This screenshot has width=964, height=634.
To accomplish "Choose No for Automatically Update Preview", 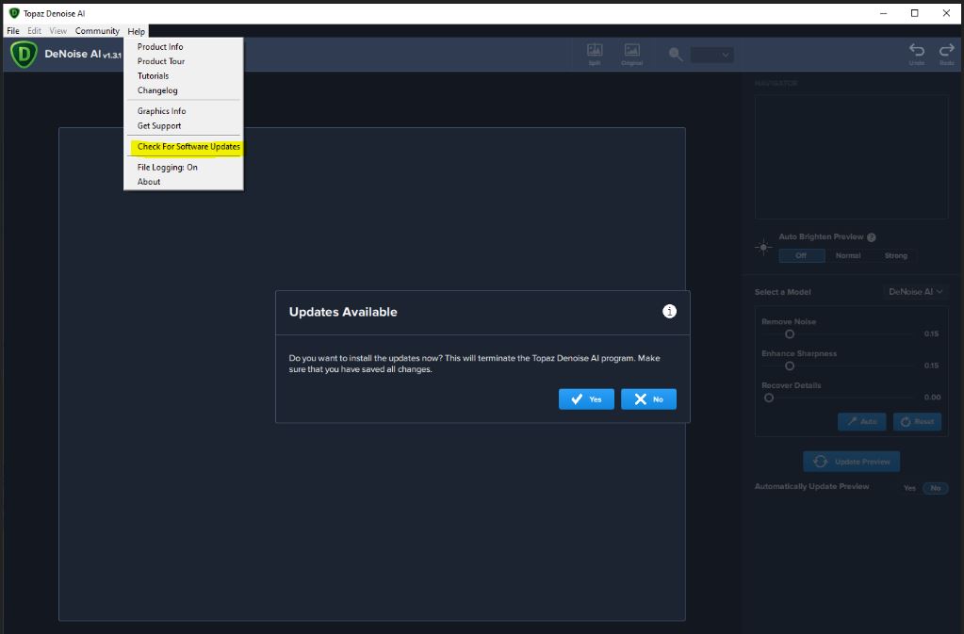I will point(935,488).
